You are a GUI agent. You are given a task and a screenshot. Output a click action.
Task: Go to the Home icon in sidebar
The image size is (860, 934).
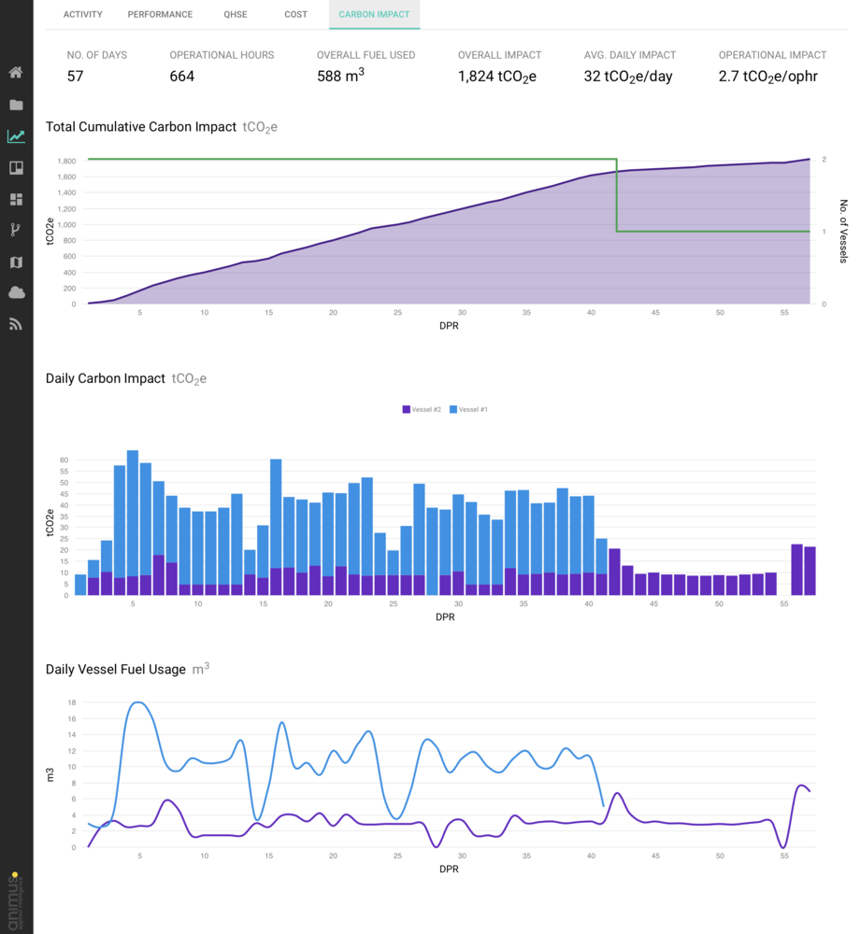tap(16, 73)
